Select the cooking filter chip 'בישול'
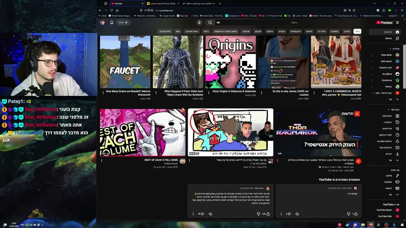 [x=206, y=31]
